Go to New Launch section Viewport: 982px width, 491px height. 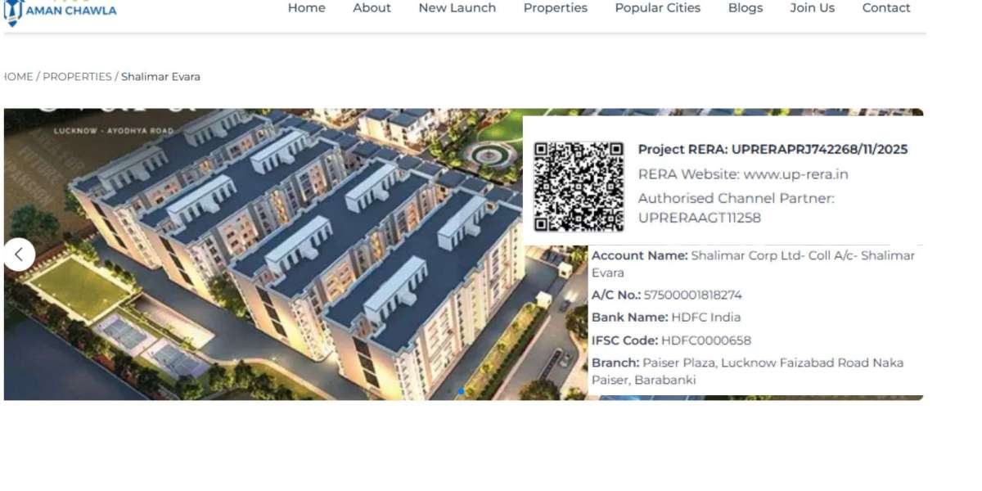457,8
